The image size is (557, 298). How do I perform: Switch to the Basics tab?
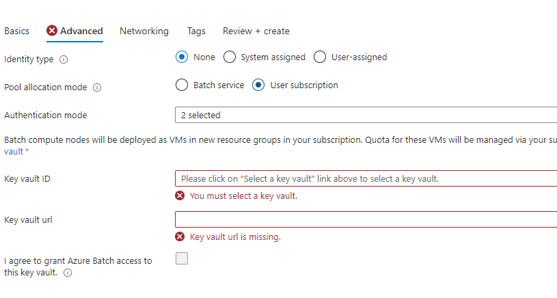(16, 31)
